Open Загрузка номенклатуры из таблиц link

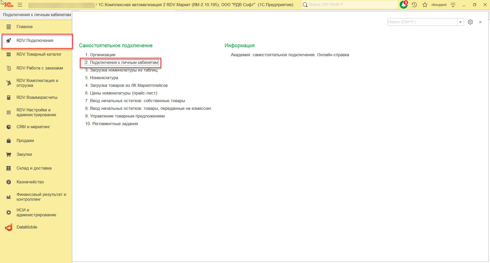(121, 70)
